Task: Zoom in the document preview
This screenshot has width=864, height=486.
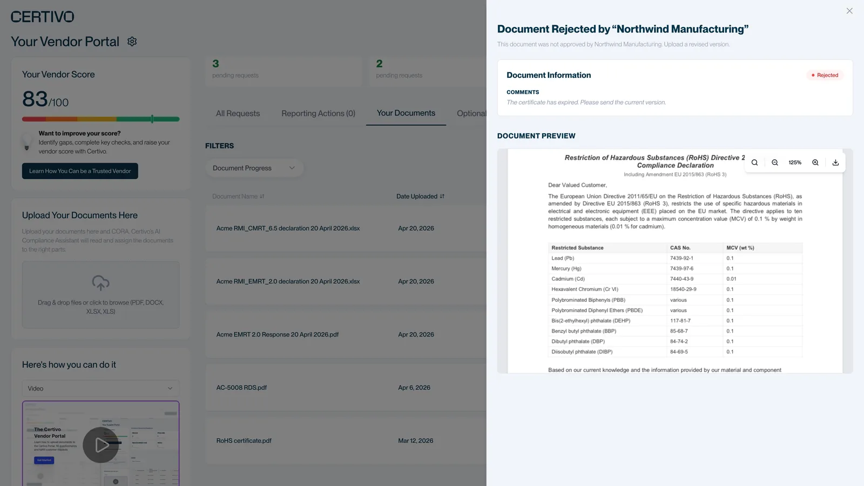Action: coord(815,163)
